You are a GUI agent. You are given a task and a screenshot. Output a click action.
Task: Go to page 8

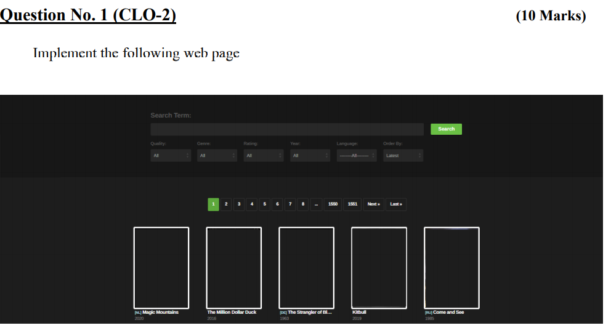pyautogui.click(x=303, y=204)
